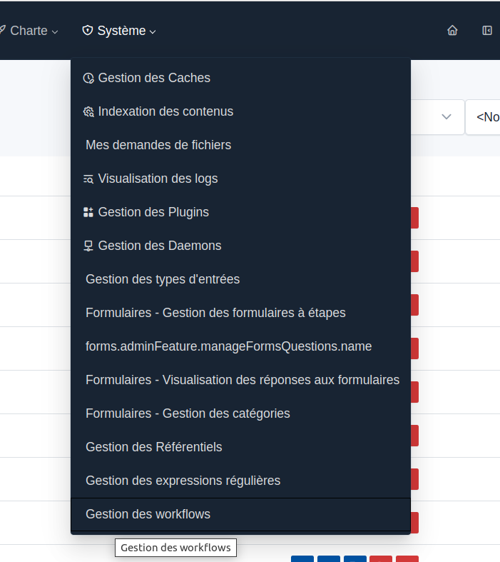This screenshot has height=562, width=500.
Task: Click the grid icon for Gestion des Plugins
Action: [88, 212]
